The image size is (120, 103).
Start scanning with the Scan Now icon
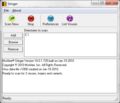[12, 19]
